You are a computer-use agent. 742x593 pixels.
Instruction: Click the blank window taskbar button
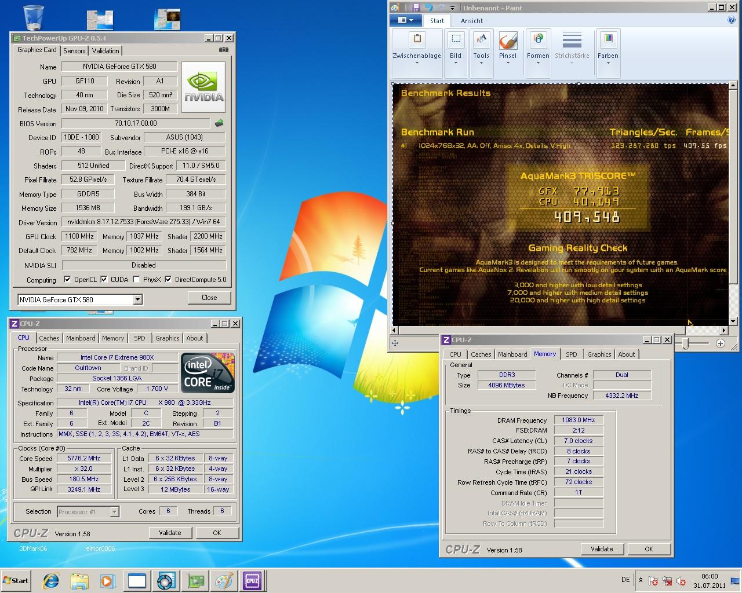(137, 581)
